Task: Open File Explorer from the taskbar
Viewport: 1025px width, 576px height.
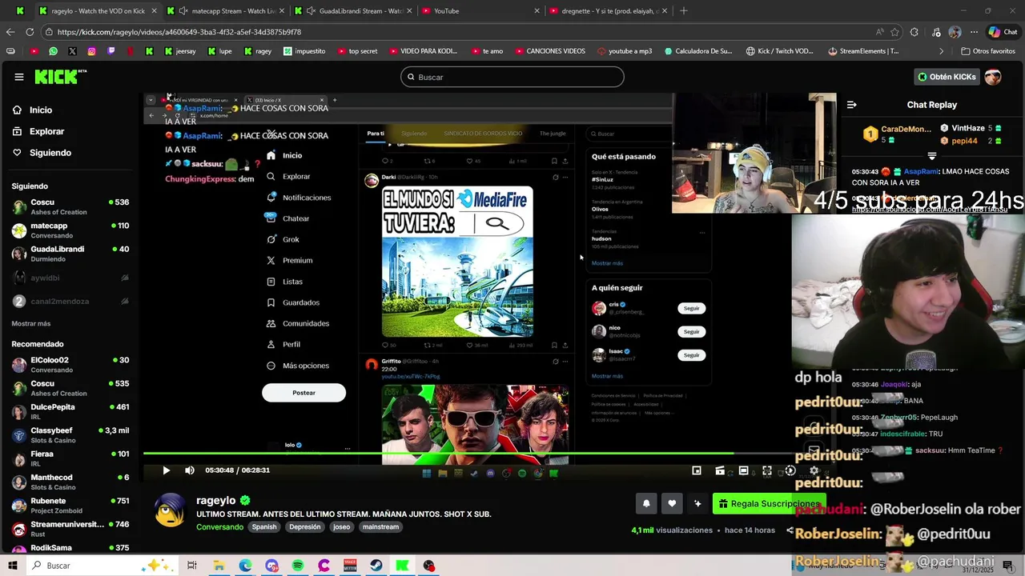Action: coord(219,566)
